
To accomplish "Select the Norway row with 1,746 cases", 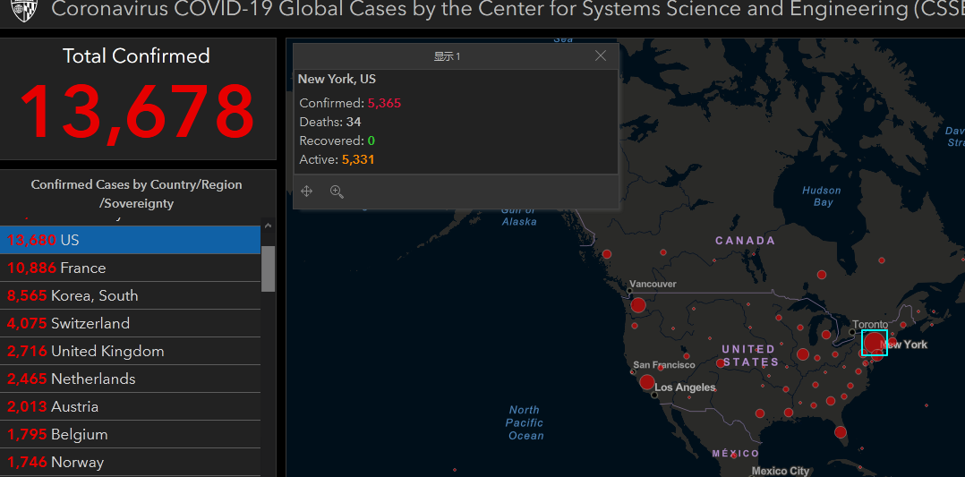I will click(x=131, y=462).
